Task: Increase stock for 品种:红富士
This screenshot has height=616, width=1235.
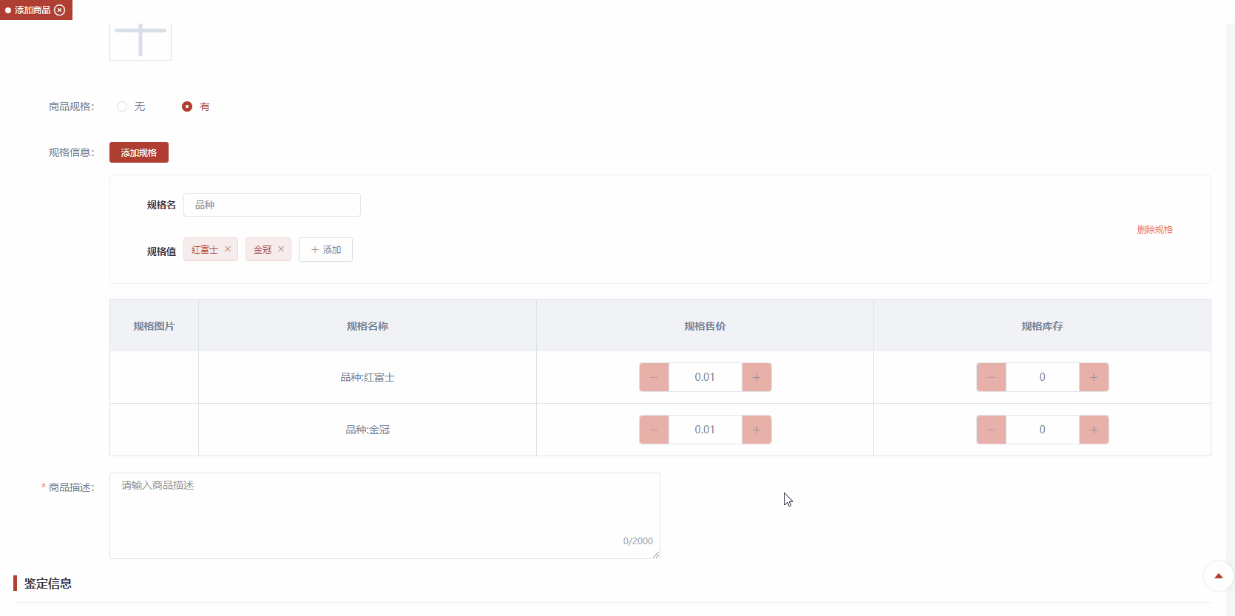Action: (x=1094, y=377)
